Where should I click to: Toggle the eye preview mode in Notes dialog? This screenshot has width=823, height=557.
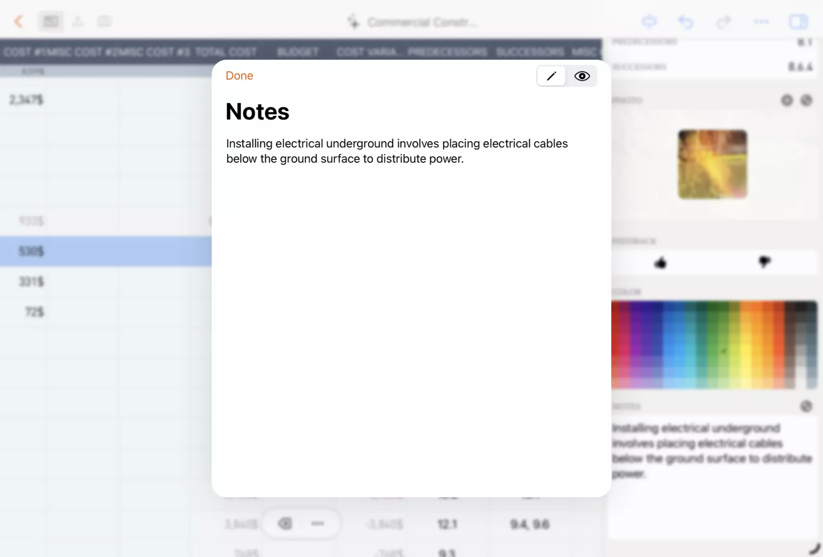click(582, 76)
